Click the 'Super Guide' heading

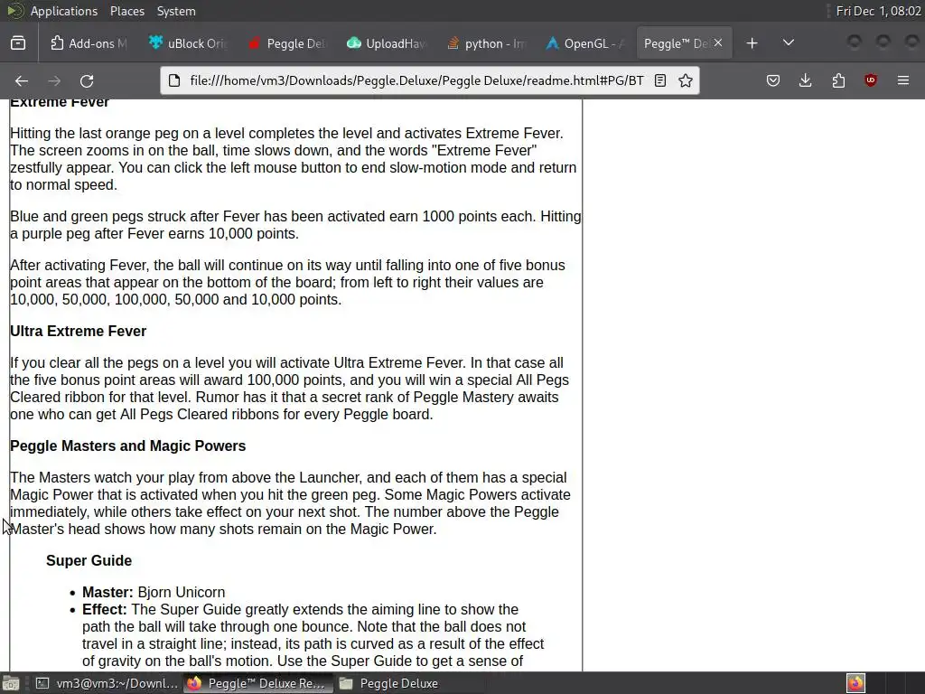click(89, 560)
